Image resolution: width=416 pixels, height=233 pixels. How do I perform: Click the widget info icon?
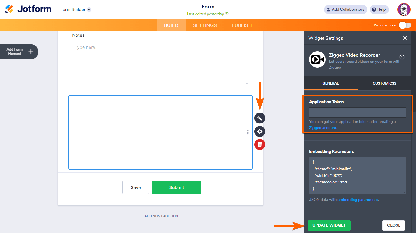[x=402, y=57]
